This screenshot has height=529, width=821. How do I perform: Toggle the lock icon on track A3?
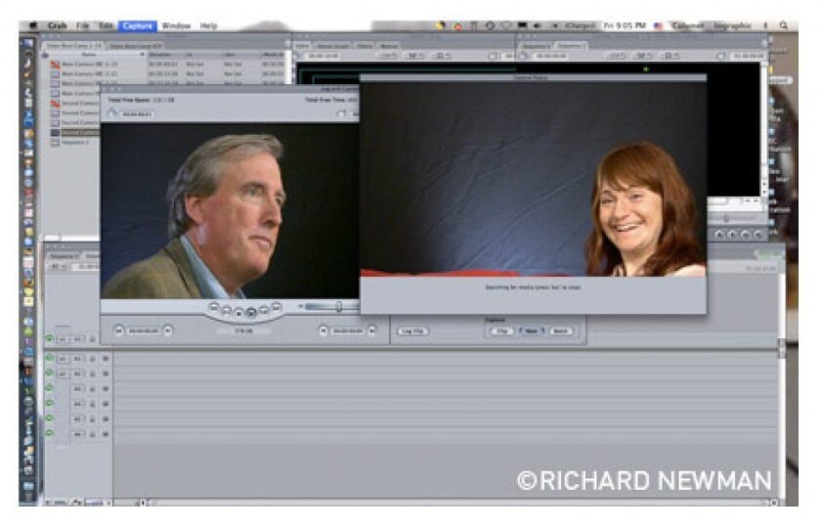pyautogui.click(x=92, y=389)
